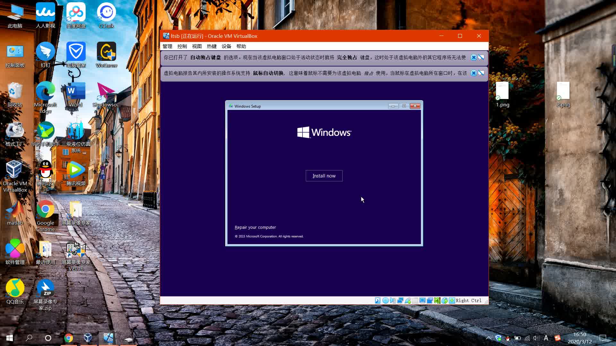Select the 2.png file on desktop

[563, 95]
